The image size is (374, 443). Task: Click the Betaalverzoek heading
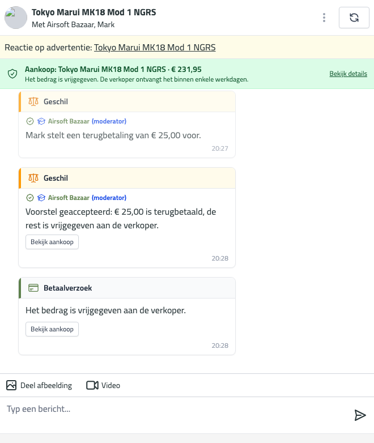(x=67, y=288)
